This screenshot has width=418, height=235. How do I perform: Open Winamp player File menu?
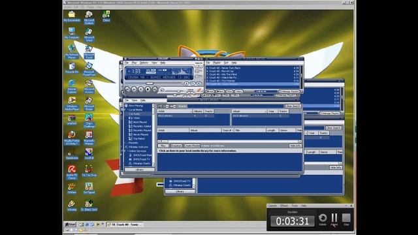(127, 63)
